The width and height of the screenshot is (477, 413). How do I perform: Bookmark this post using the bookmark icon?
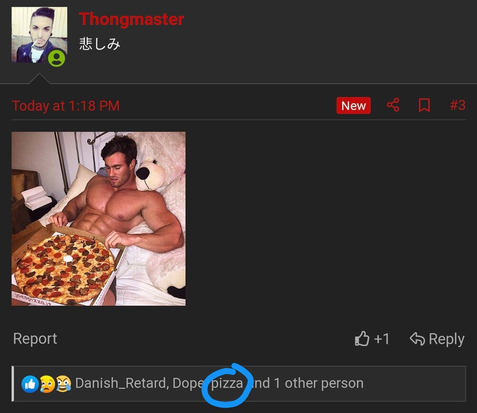[x=424, y=105]
